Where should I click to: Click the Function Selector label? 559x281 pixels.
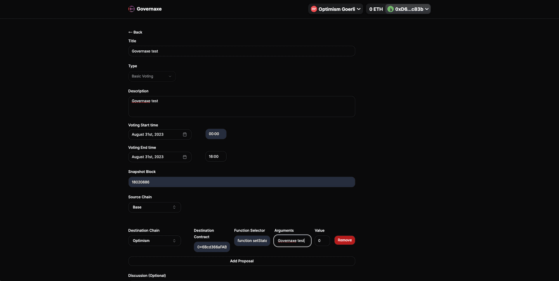[250, 230]
